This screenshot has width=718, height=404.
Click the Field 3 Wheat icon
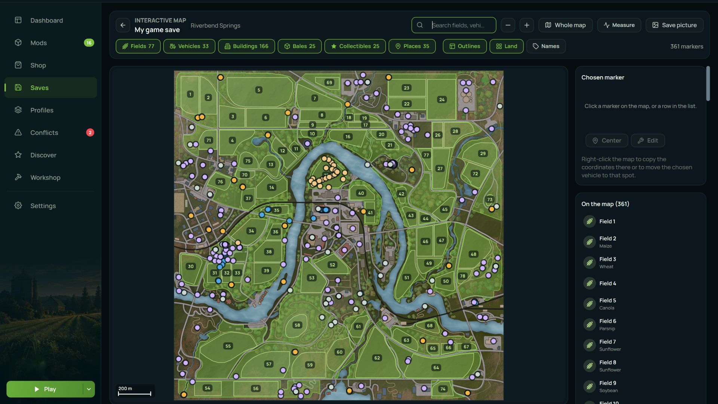(x=590, y=263)
